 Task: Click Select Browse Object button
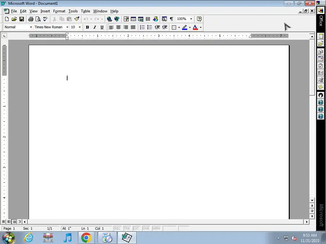pyautogui.click(x=312, y=211)
